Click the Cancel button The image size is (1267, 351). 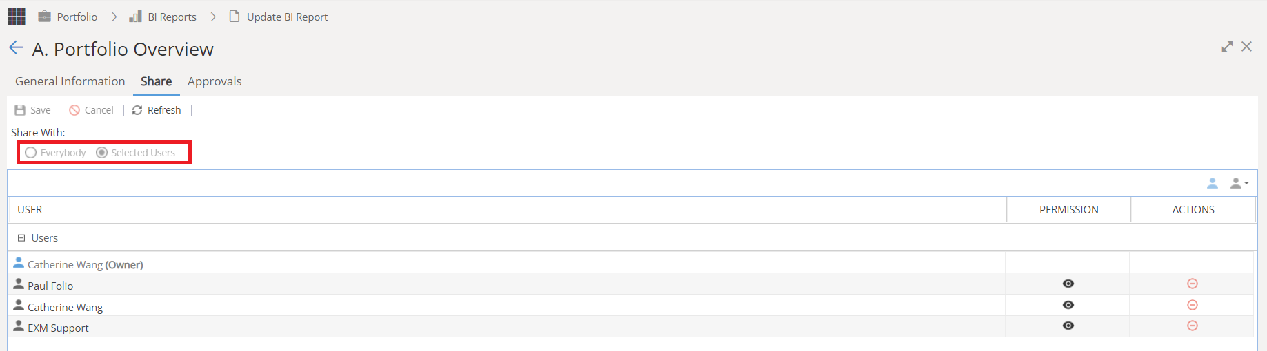(91, 110)
